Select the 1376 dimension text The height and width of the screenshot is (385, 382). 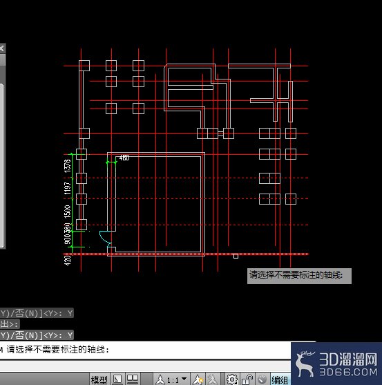[x=67, y=166]
